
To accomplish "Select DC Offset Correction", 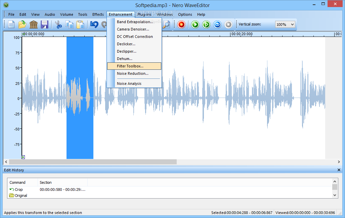I will [x=134, y=37].
